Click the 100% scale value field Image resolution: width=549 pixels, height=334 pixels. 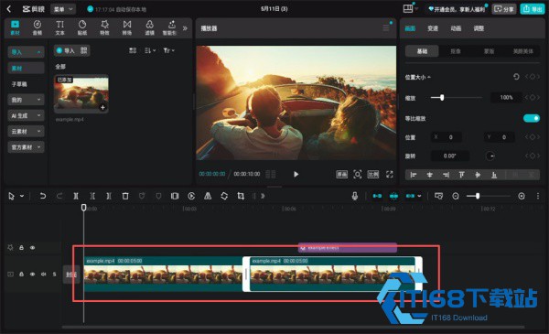click(506, 97)
